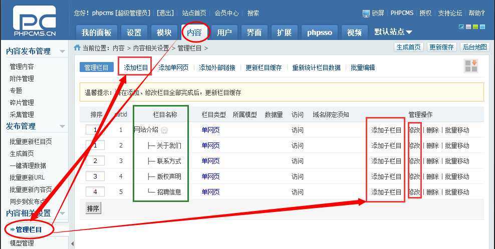Click 添加栏目 in the submenu

[136, 67]
